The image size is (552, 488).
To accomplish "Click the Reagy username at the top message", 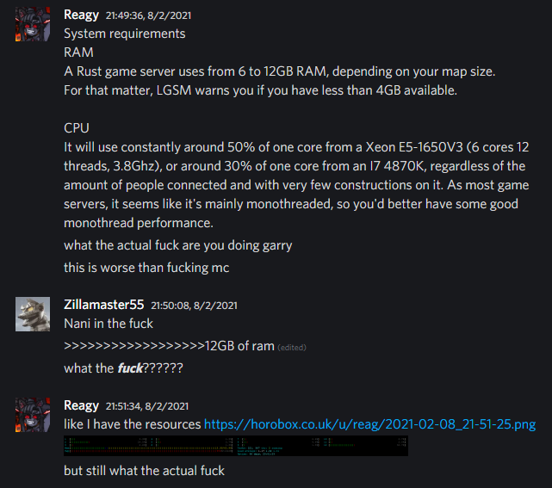I will (81, 15).
